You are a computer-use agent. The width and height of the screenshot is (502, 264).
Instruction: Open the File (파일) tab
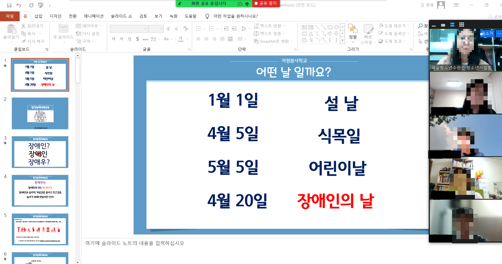(x=10, y=16)
